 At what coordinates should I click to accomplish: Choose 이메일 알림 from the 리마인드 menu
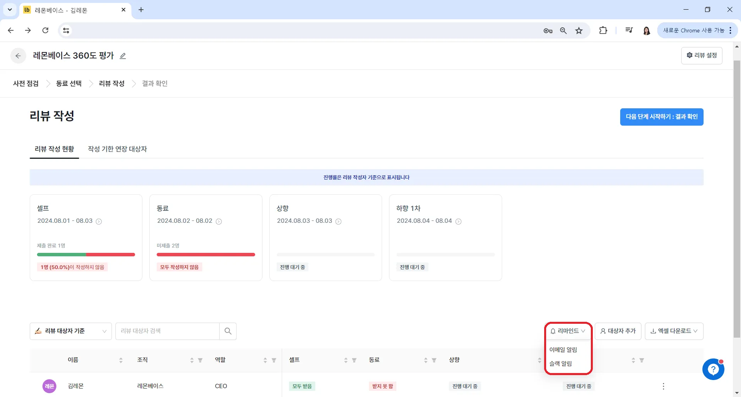(x=563, y=350)
